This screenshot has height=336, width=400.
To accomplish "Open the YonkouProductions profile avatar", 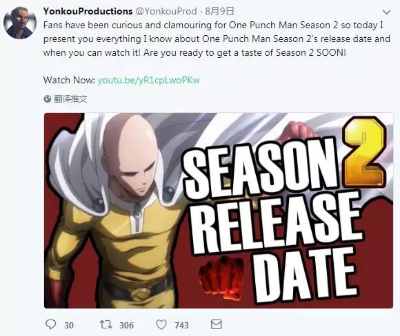I will coord(20,23).
